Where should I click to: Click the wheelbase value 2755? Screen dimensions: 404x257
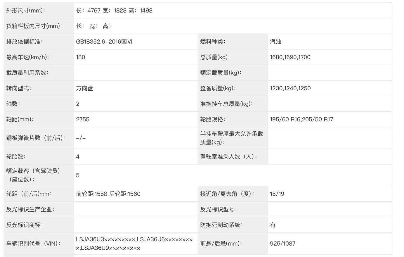(83, 119)
